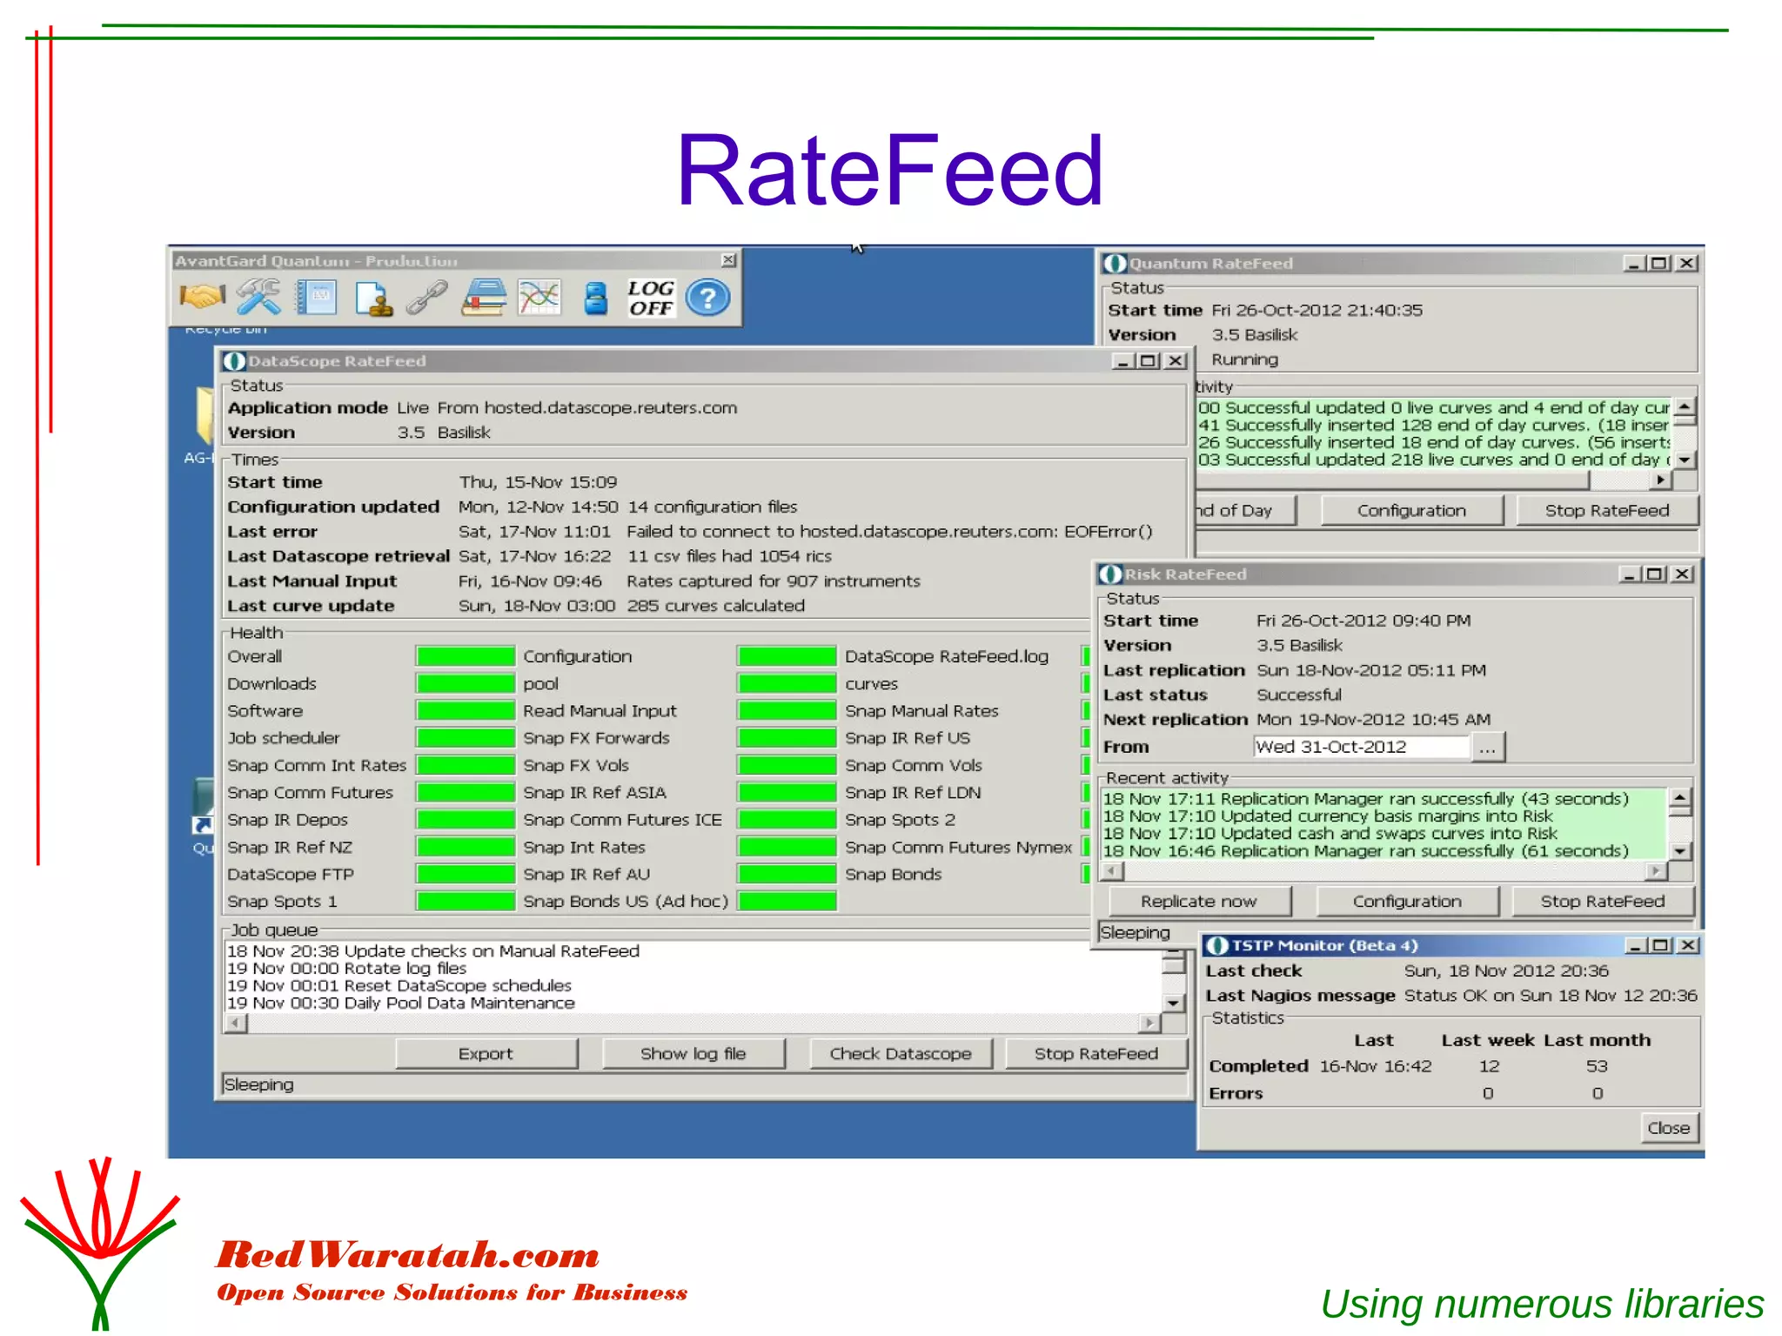Image resolution: width=1782 pixels, height=1336 pixels.
Task: Open the document with stamp icon
Action: (x=373, y=299)
